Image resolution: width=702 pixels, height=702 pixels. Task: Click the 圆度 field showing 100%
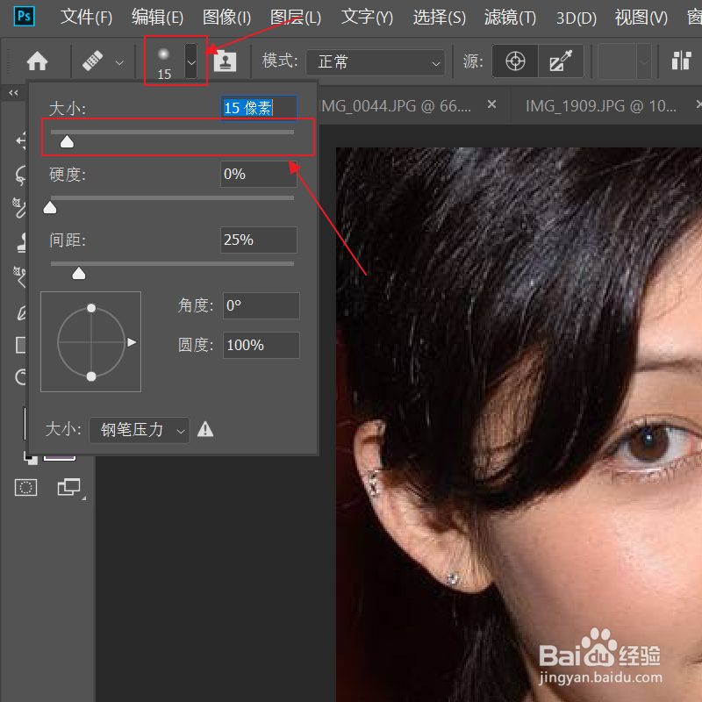point(261,345)
